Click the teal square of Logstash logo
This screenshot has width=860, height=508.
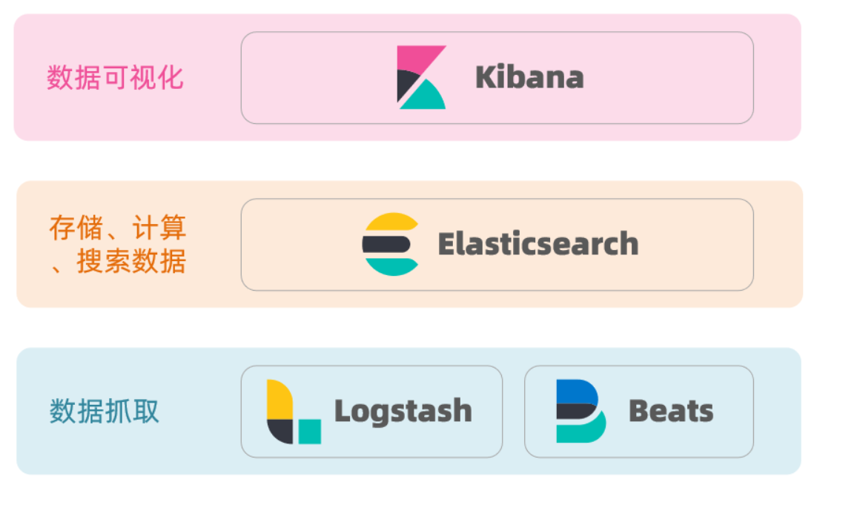(x=310, y=431)
